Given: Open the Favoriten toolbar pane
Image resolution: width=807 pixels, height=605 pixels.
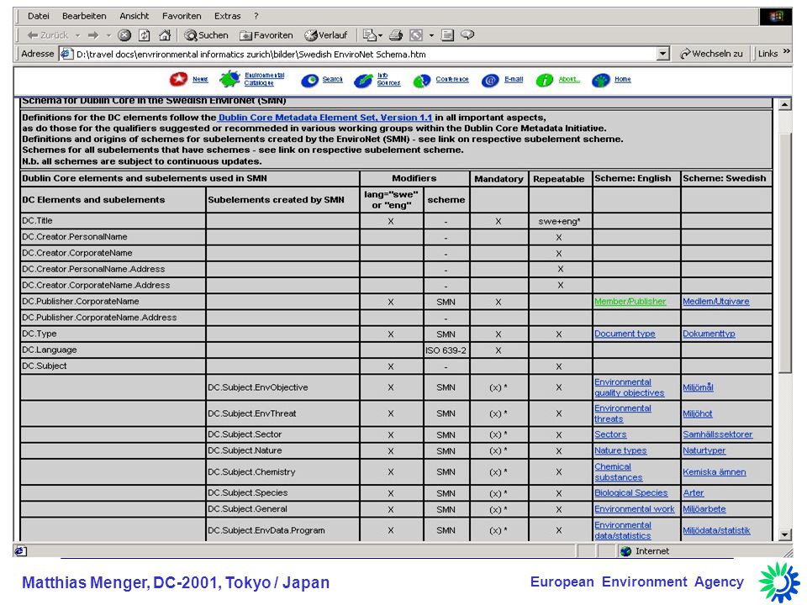Looking at the screenshot, I should point(266,35).
